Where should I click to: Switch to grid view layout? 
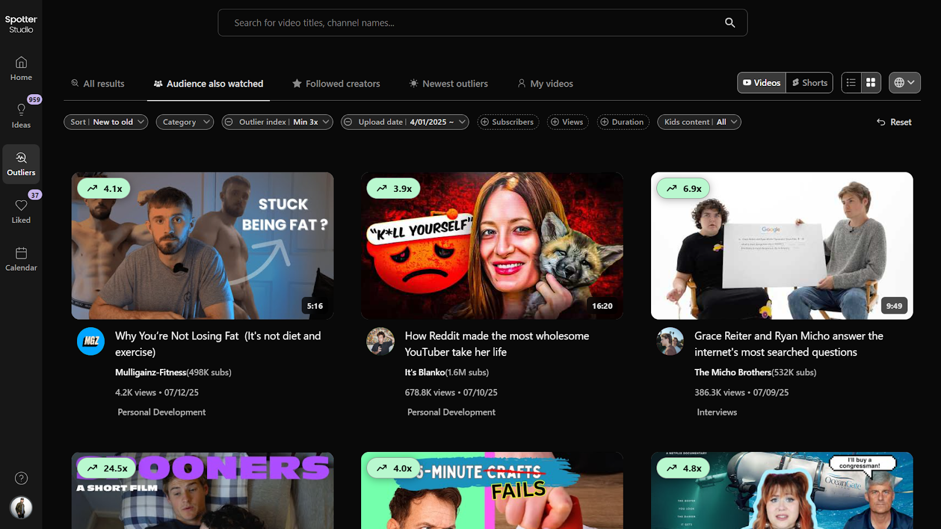click(x=871, y=82)
